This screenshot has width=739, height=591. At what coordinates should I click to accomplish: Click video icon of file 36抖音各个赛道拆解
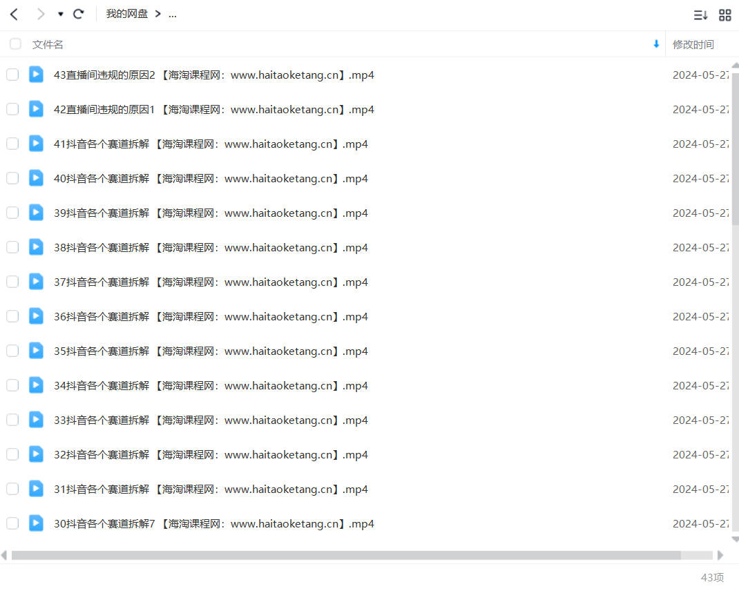[37, 316]
